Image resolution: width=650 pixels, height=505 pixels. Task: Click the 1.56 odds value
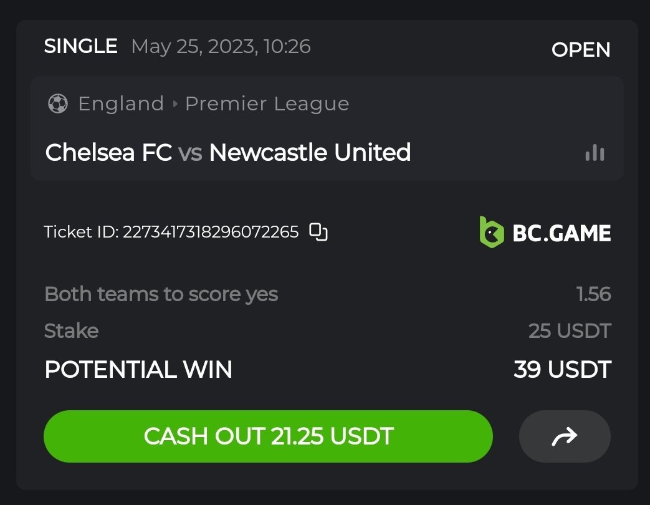[593, 294]
